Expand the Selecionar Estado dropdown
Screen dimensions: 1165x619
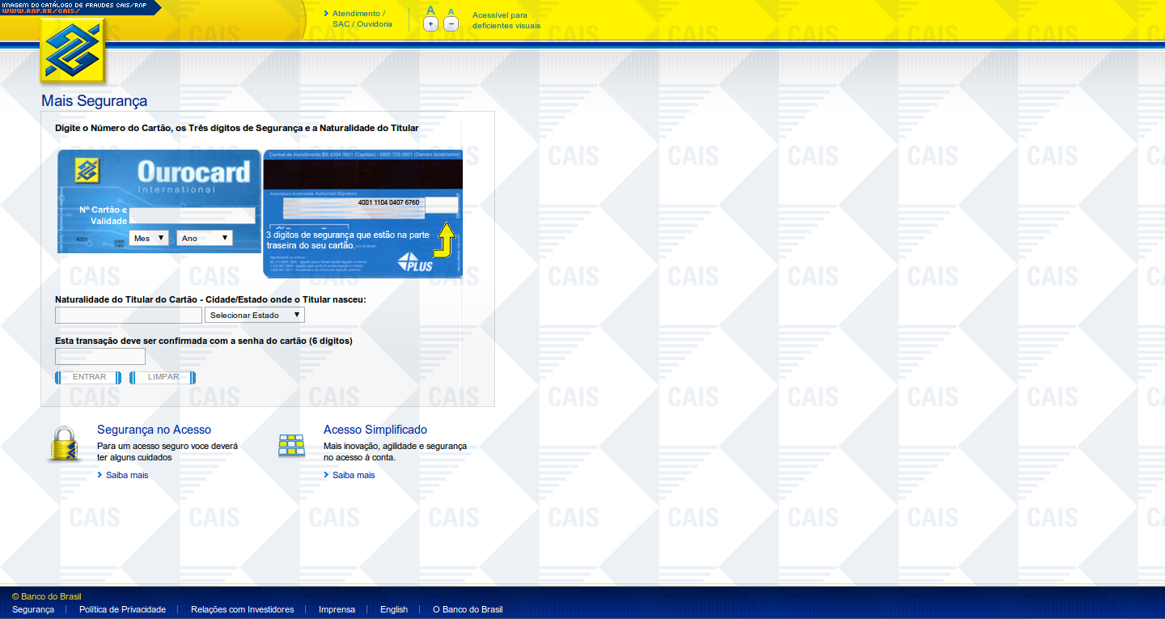pos(255,315)
